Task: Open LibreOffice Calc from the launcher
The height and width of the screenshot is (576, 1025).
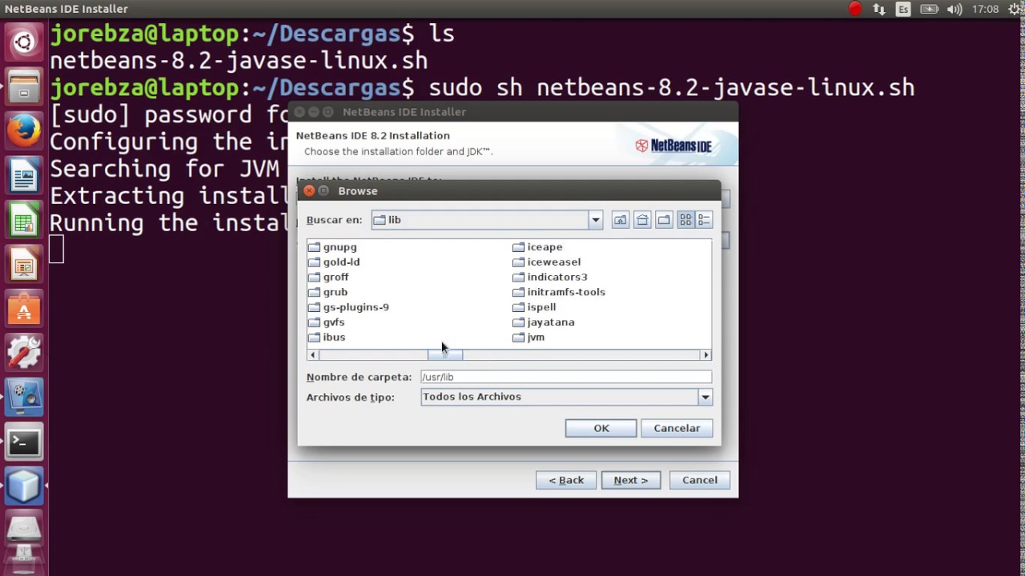Action: click(x=24, y=219)
